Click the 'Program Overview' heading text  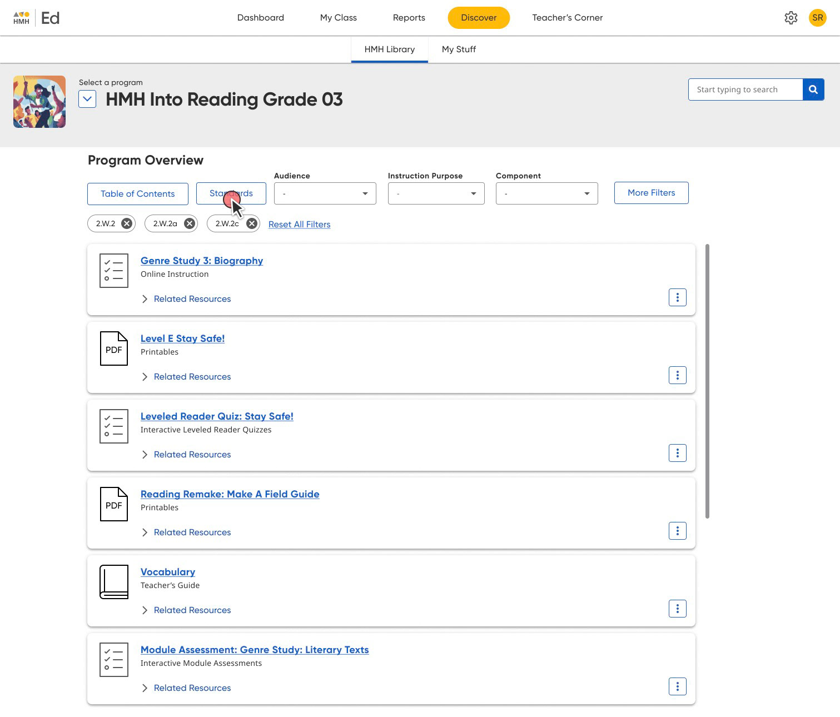[146, 160]
